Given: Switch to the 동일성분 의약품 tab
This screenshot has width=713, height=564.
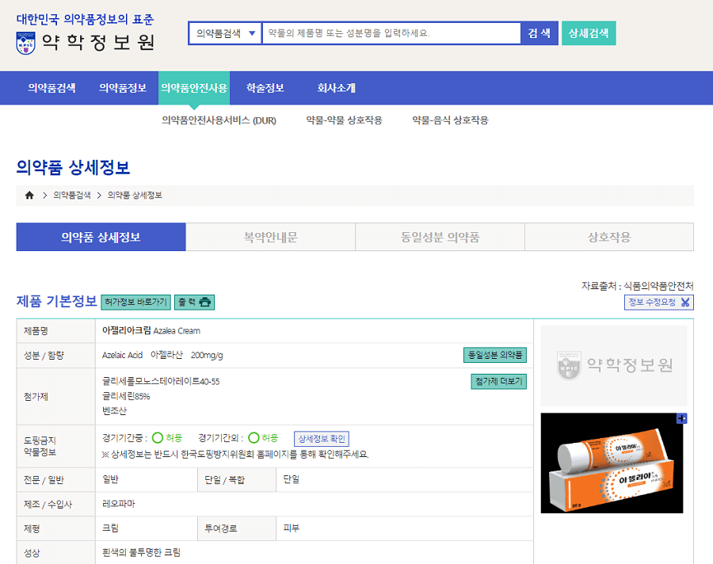Looking at the screenshot, I should tap(440, 237).
